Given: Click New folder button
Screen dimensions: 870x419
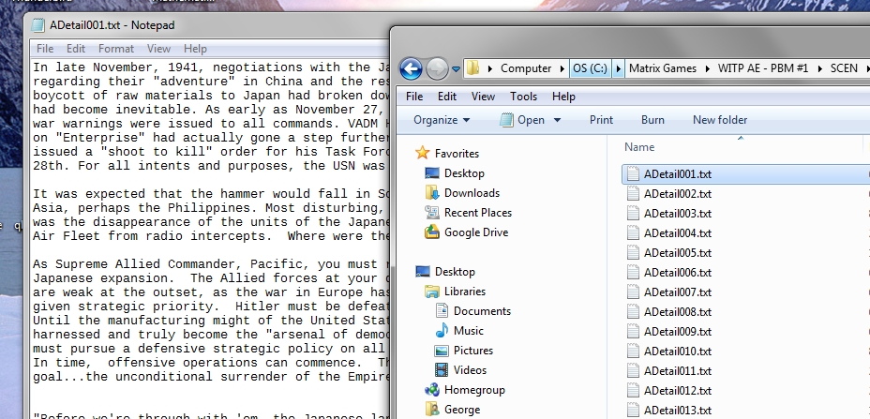Looking at the screenshot, I should point(720,120).
